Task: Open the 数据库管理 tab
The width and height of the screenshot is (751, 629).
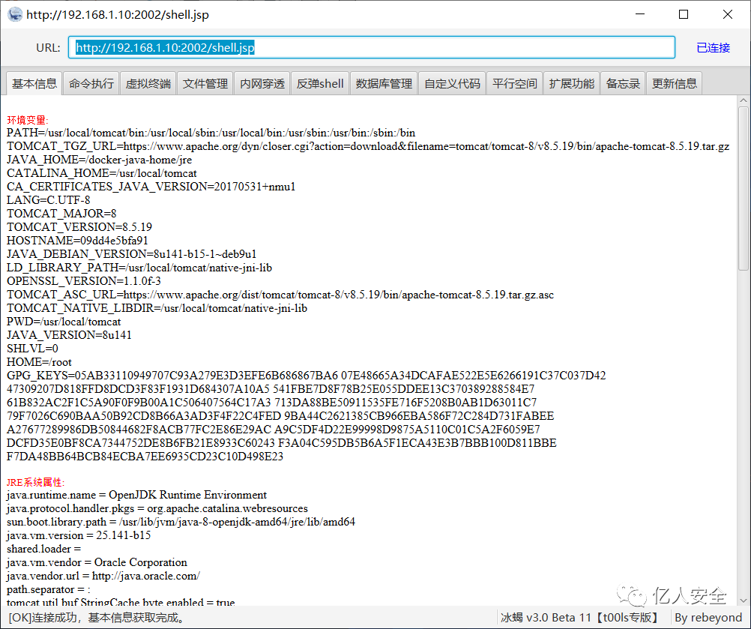Action: pyautogui.click(x=384, y=83)
